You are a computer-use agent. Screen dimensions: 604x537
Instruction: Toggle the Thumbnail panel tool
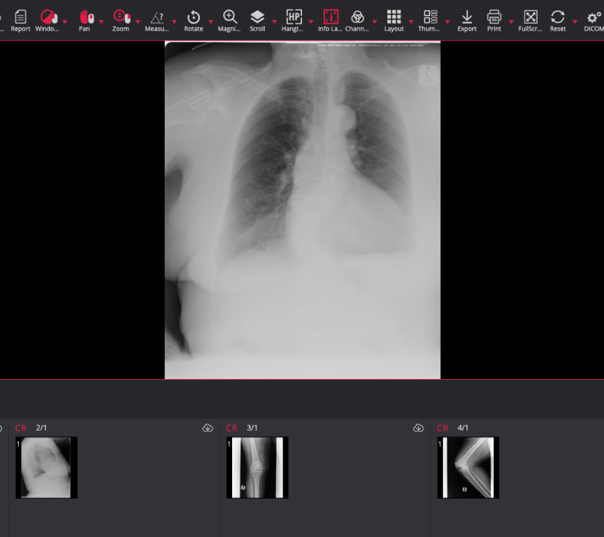429,21
